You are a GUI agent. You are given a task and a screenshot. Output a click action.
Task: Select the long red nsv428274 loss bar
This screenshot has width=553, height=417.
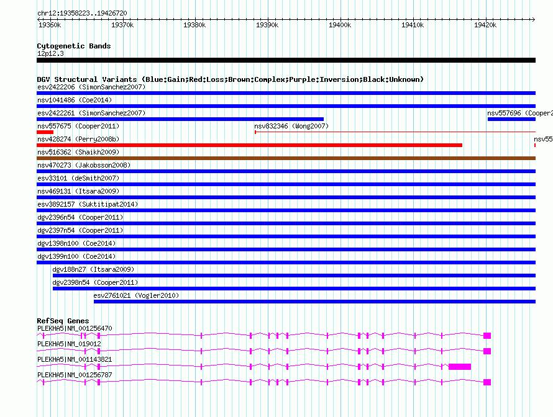point(249,145)
